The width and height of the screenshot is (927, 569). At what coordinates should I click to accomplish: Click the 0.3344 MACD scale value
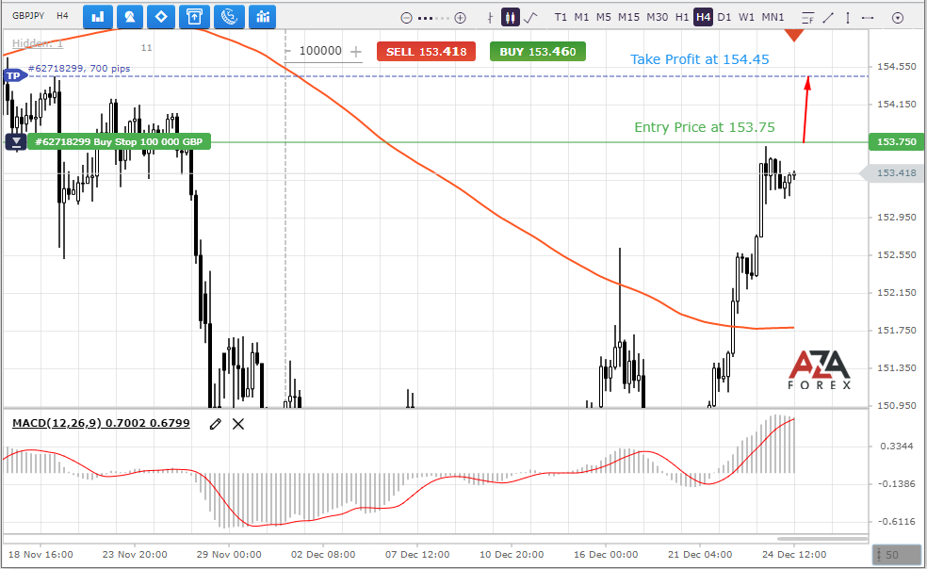(x=896, y=446)
